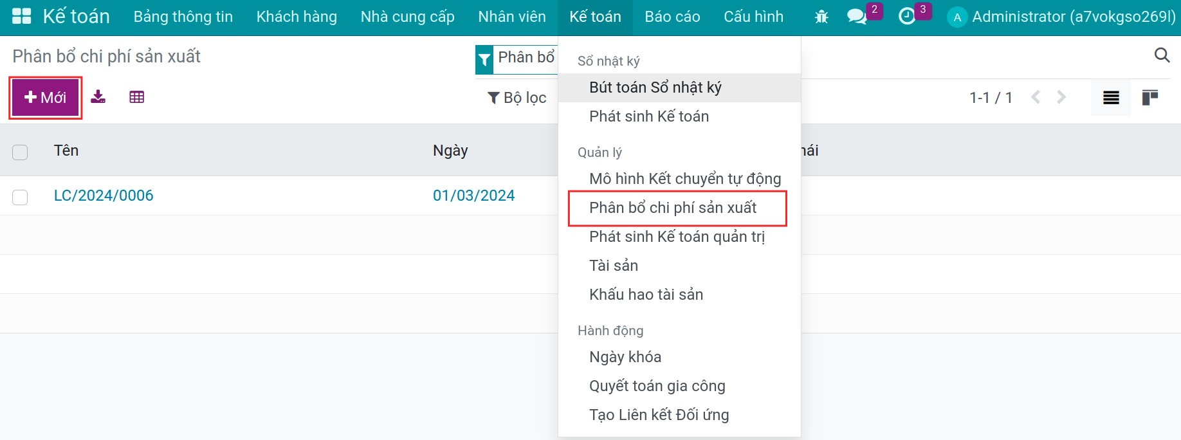Tick the checkbox for LC/2024/0006 row
The height and width of the screenshot is (440, 1181).
click(20, 197)
